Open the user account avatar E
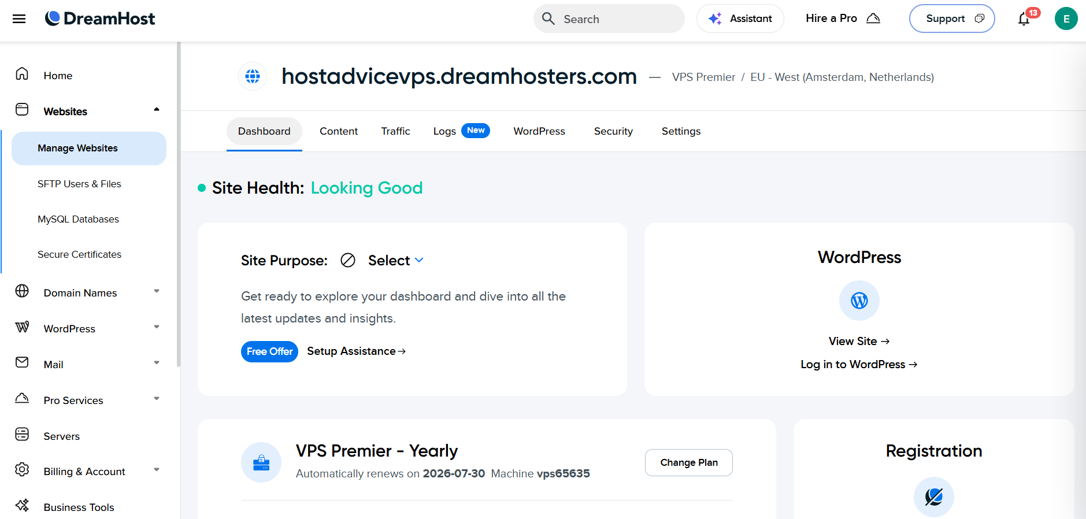The height and width of the screenshot is (519, 1086). click(x=1066, y=18)
